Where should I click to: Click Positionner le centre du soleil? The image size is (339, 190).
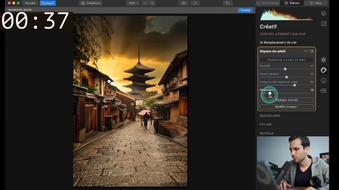pyautogui.click(x=287, y=60)
